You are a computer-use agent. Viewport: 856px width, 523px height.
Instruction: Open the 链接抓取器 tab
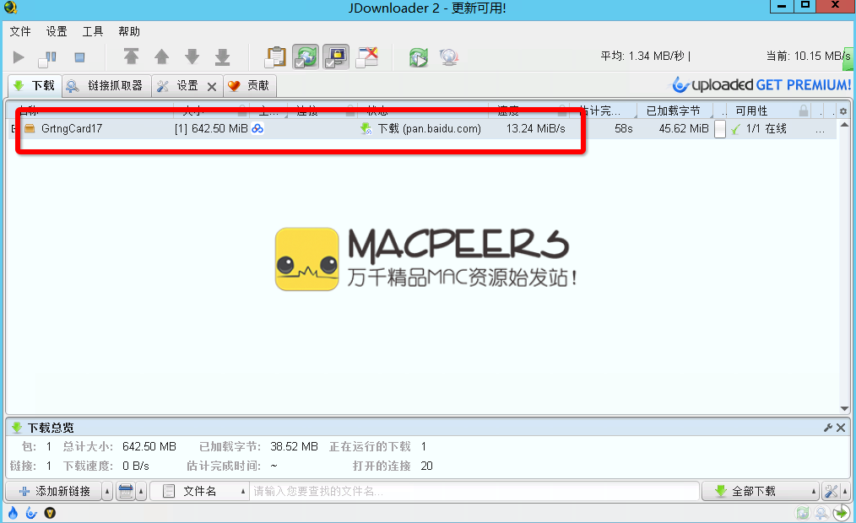pos(106,86)
